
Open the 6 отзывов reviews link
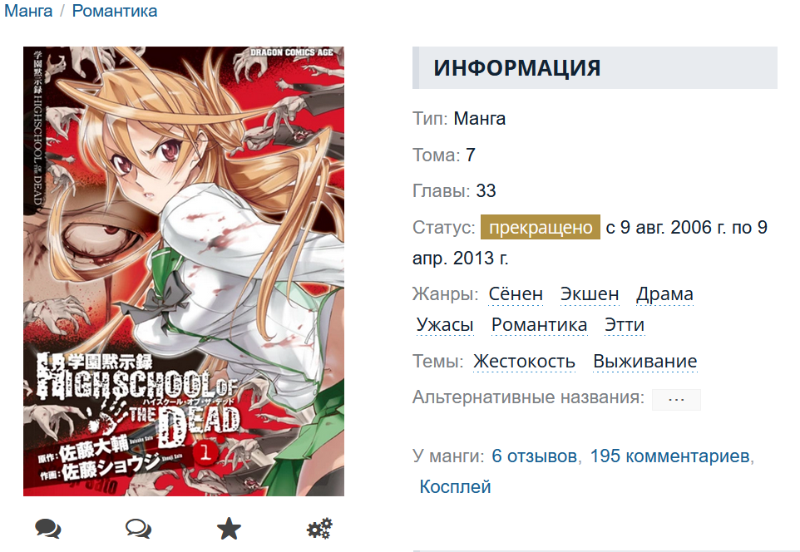click(x=534, y=456)
